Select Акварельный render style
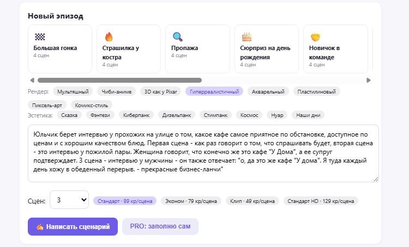409x247 pixels. 268,91
